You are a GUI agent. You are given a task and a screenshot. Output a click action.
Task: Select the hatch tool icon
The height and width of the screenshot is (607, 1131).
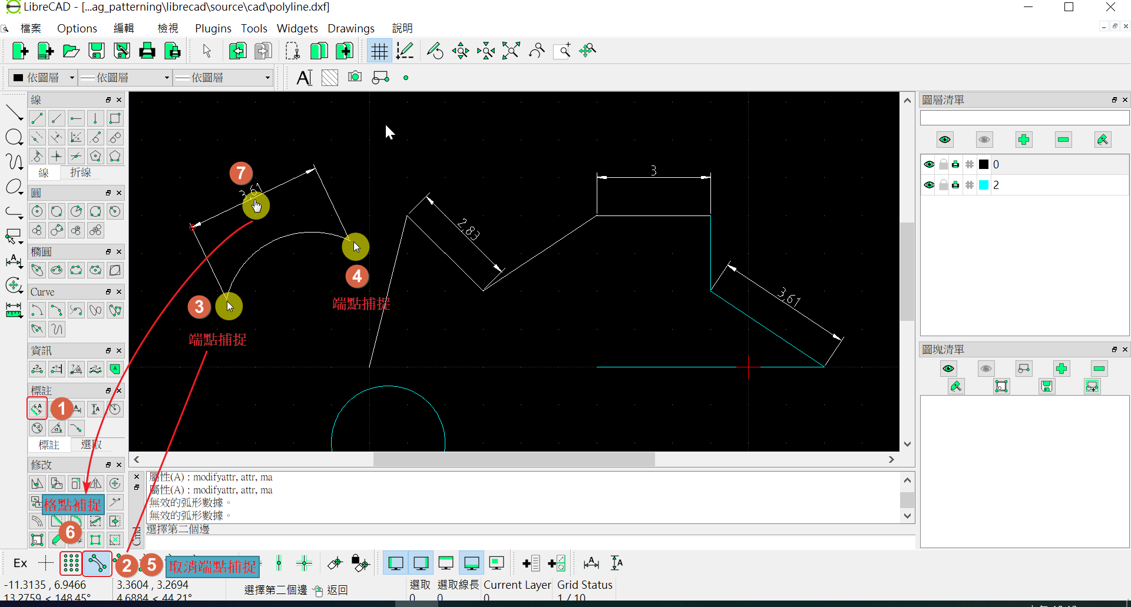[x=330, y=78]
